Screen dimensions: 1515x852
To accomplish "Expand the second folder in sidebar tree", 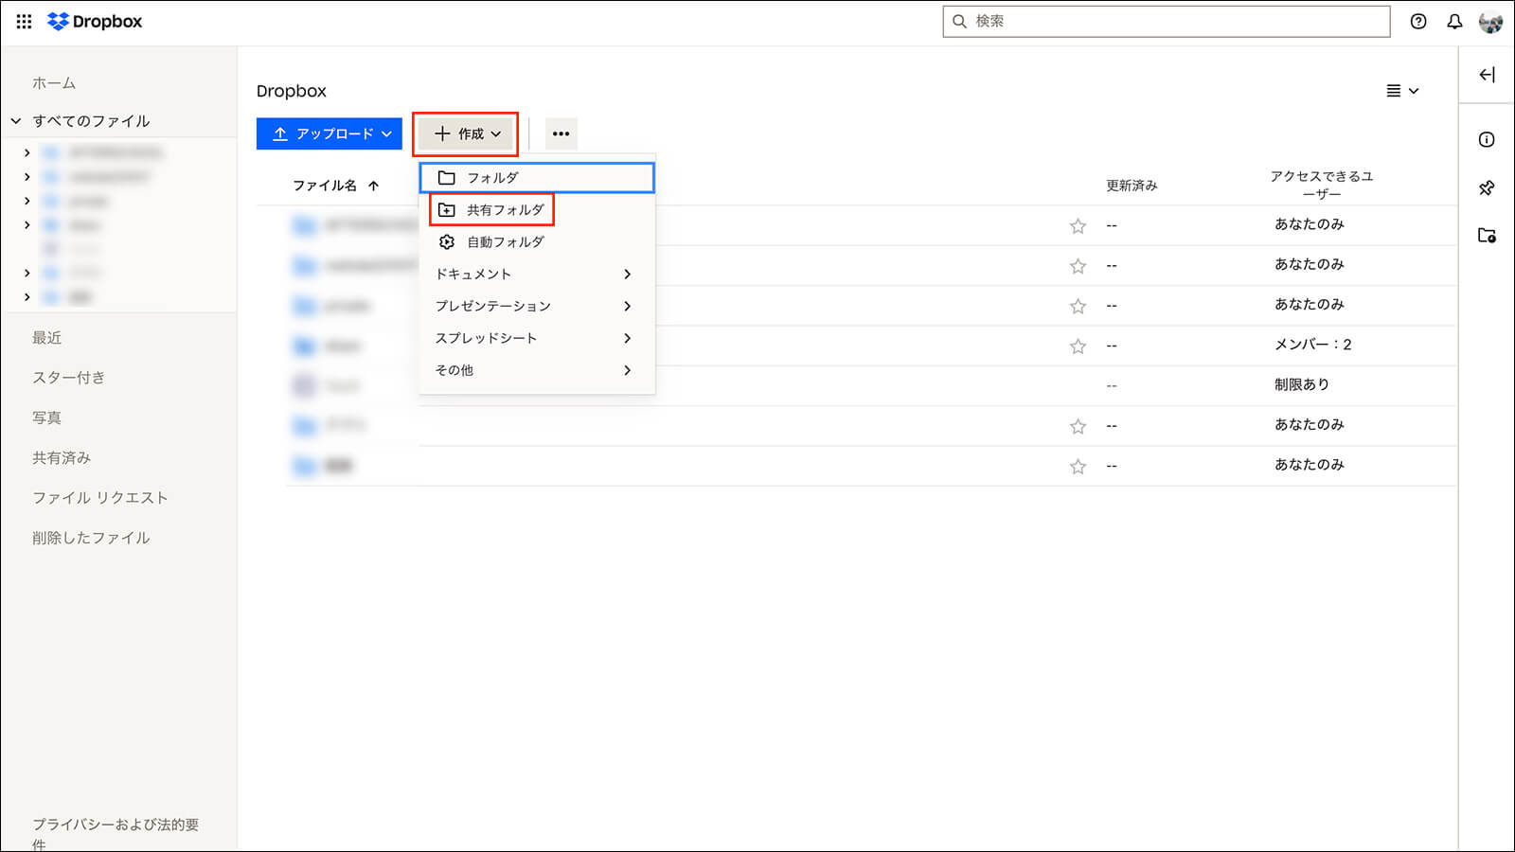I will (x=27, y=177).
